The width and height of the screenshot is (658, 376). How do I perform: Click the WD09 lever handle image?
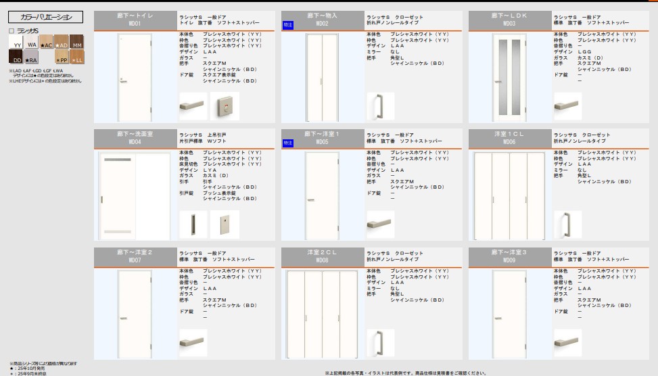[567, 343]
